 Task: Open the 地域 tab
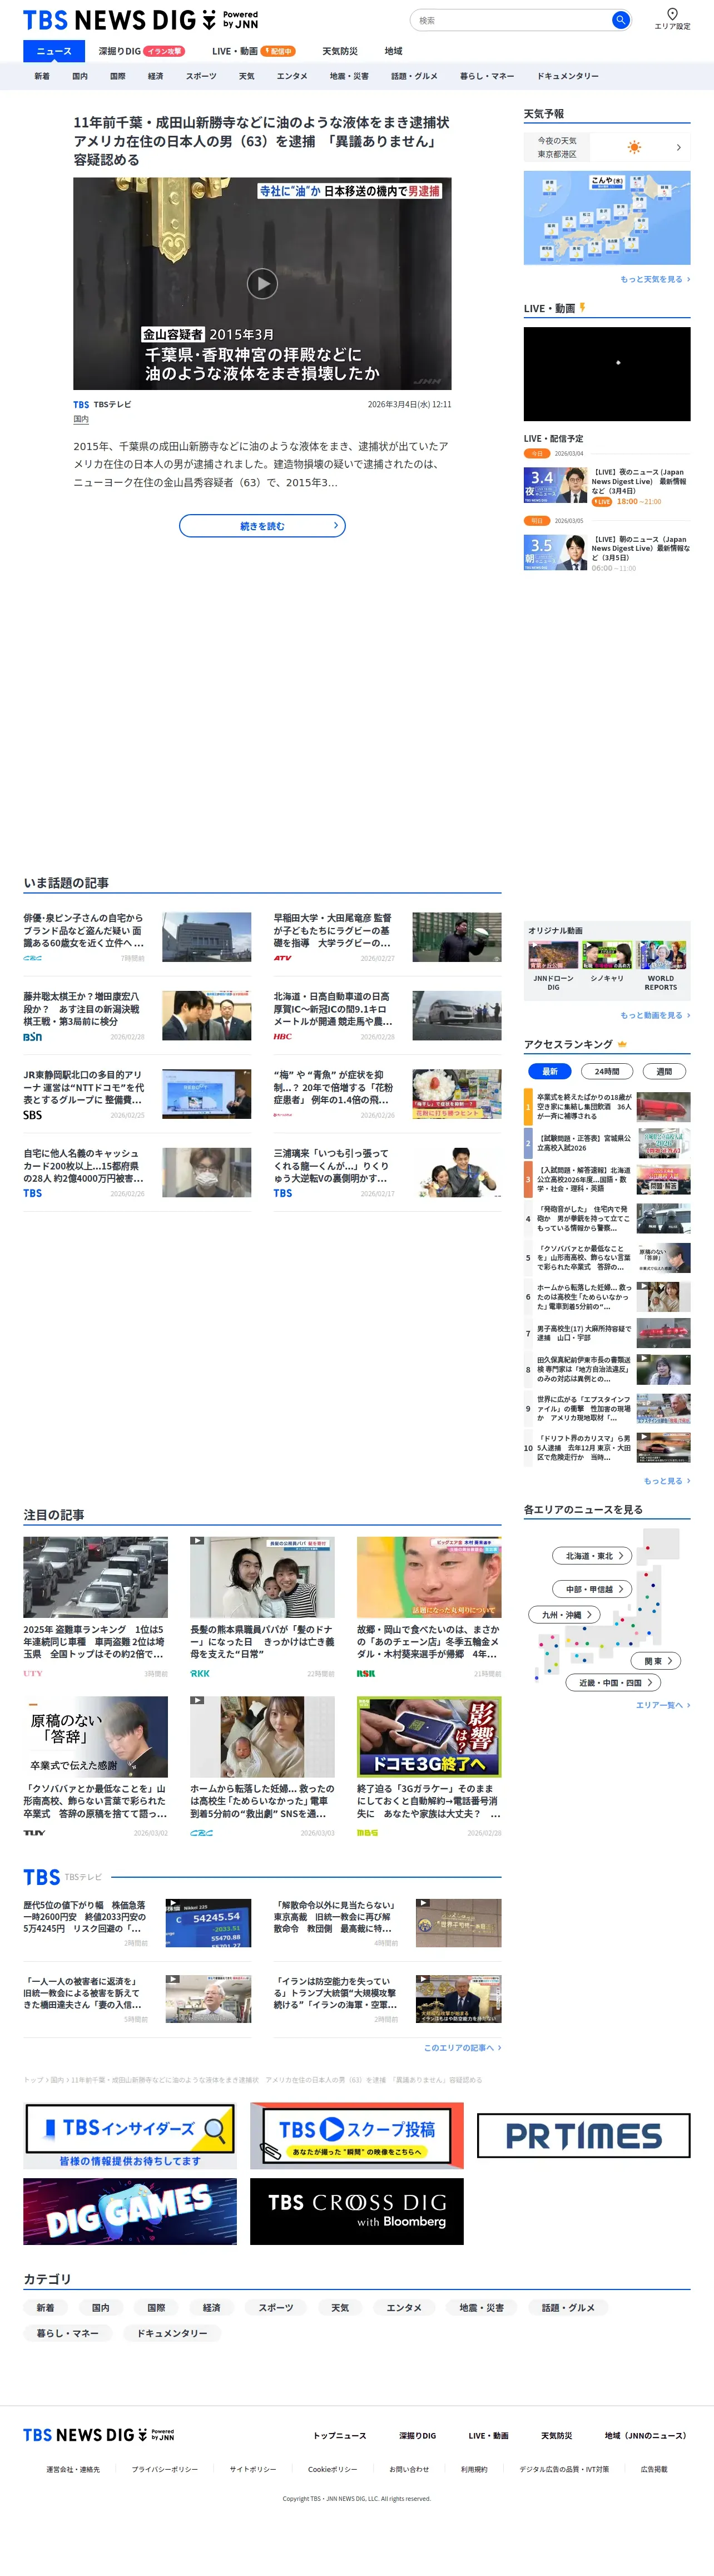tap(394, 51)
